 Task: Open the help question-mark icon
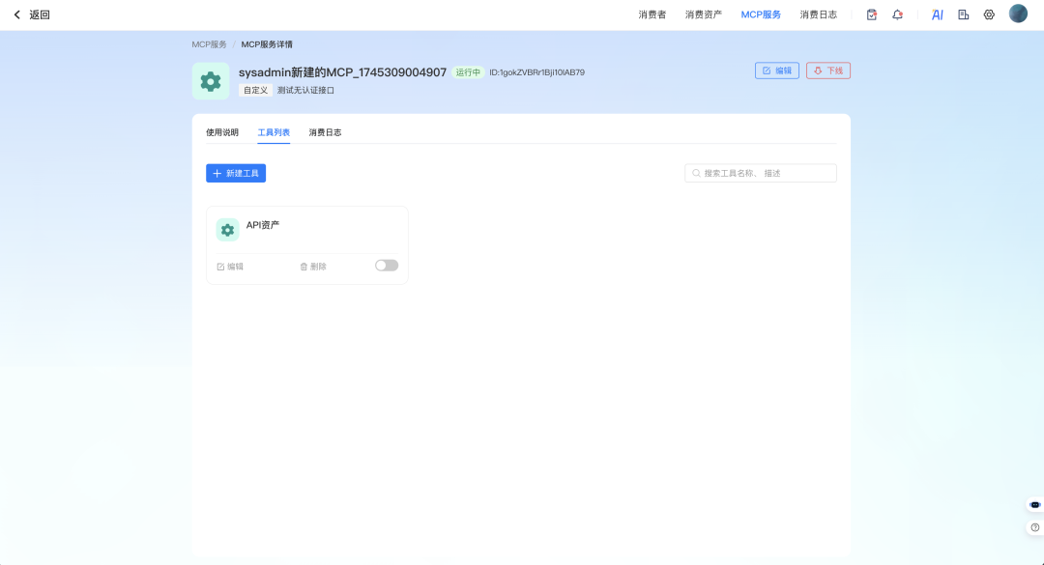[1034, 527]
